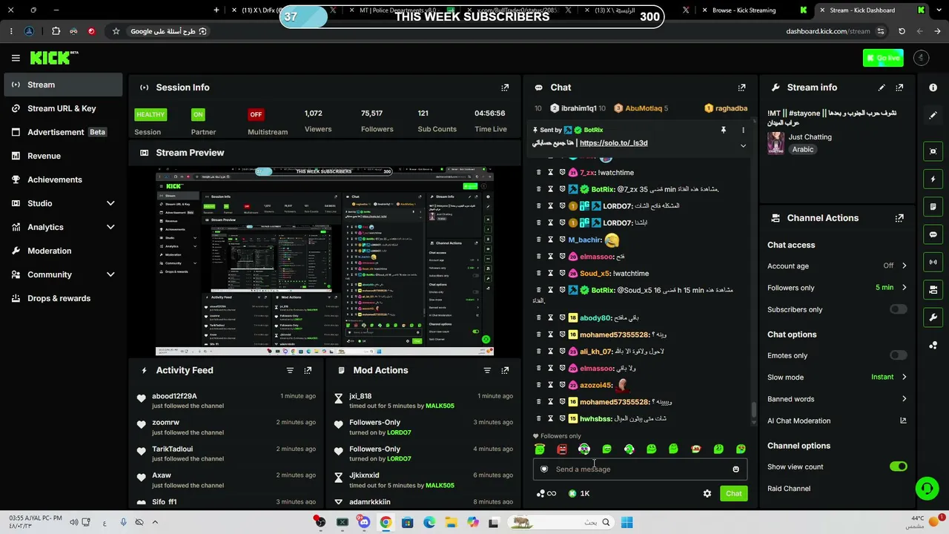This screenshot has height=534, width=949.
Task: Edit stream info using the pencil icon in the Stream info header
Action: tap(882, 88)
